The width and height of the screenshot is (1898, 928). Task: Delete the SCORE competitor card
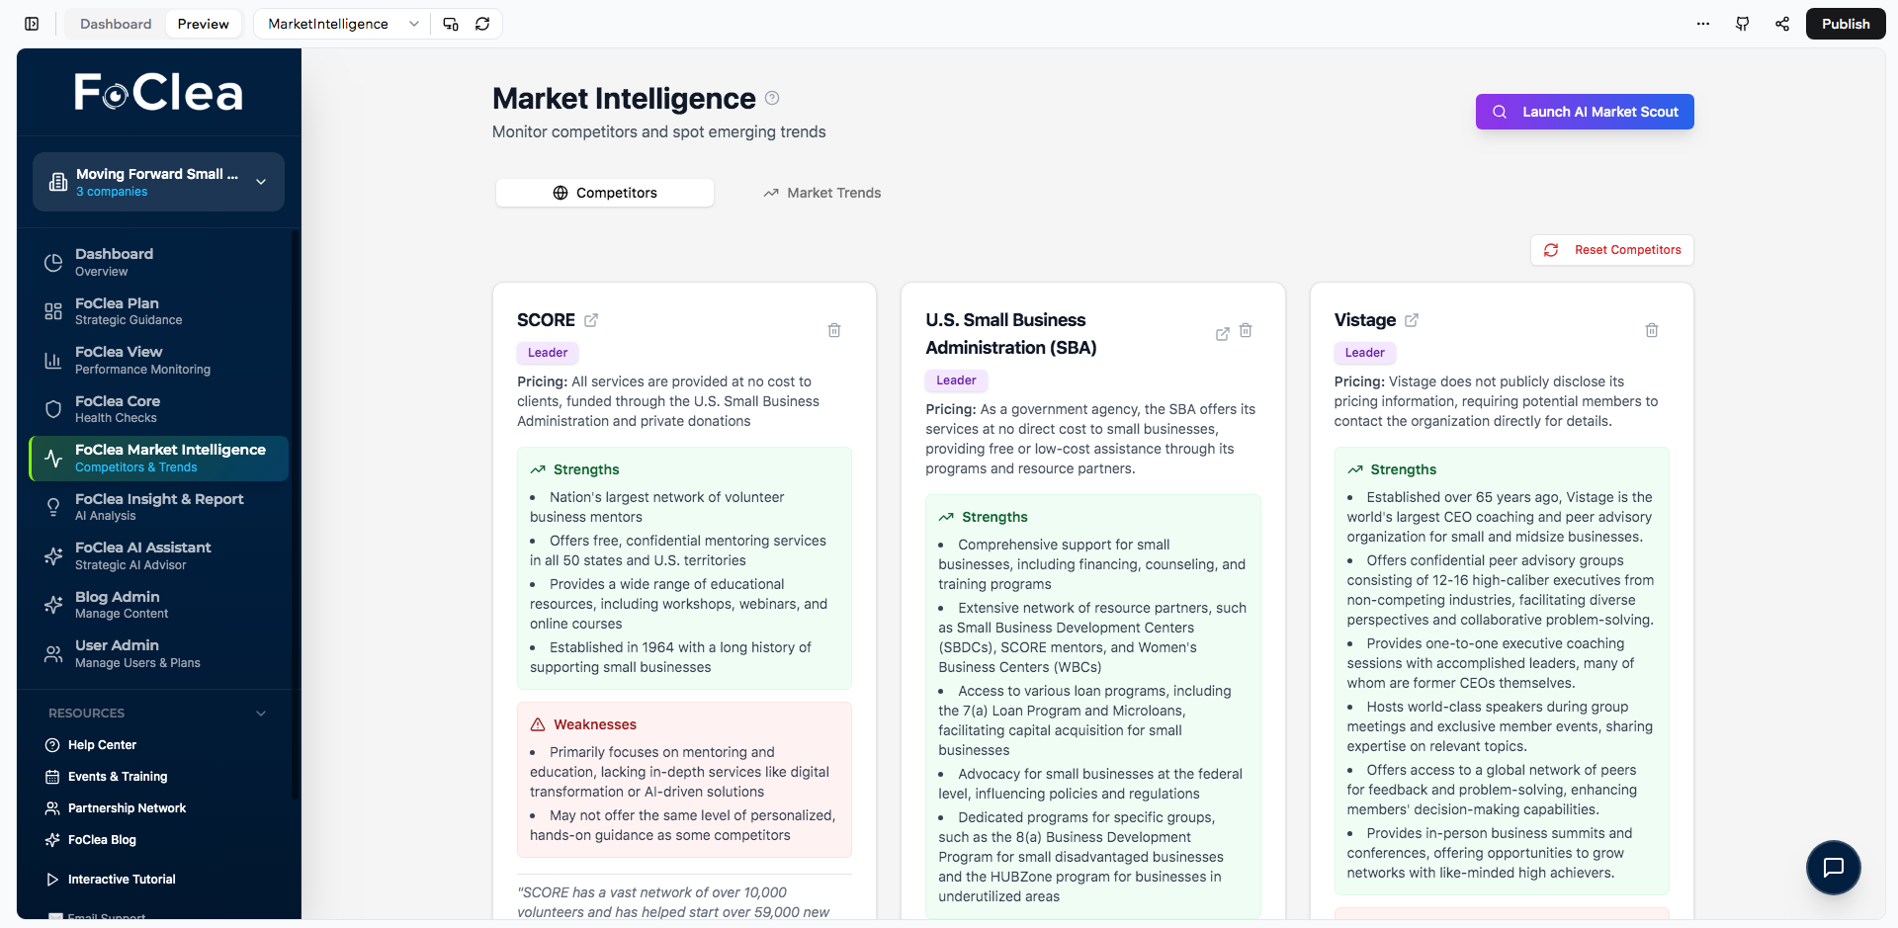coord(833,330)
